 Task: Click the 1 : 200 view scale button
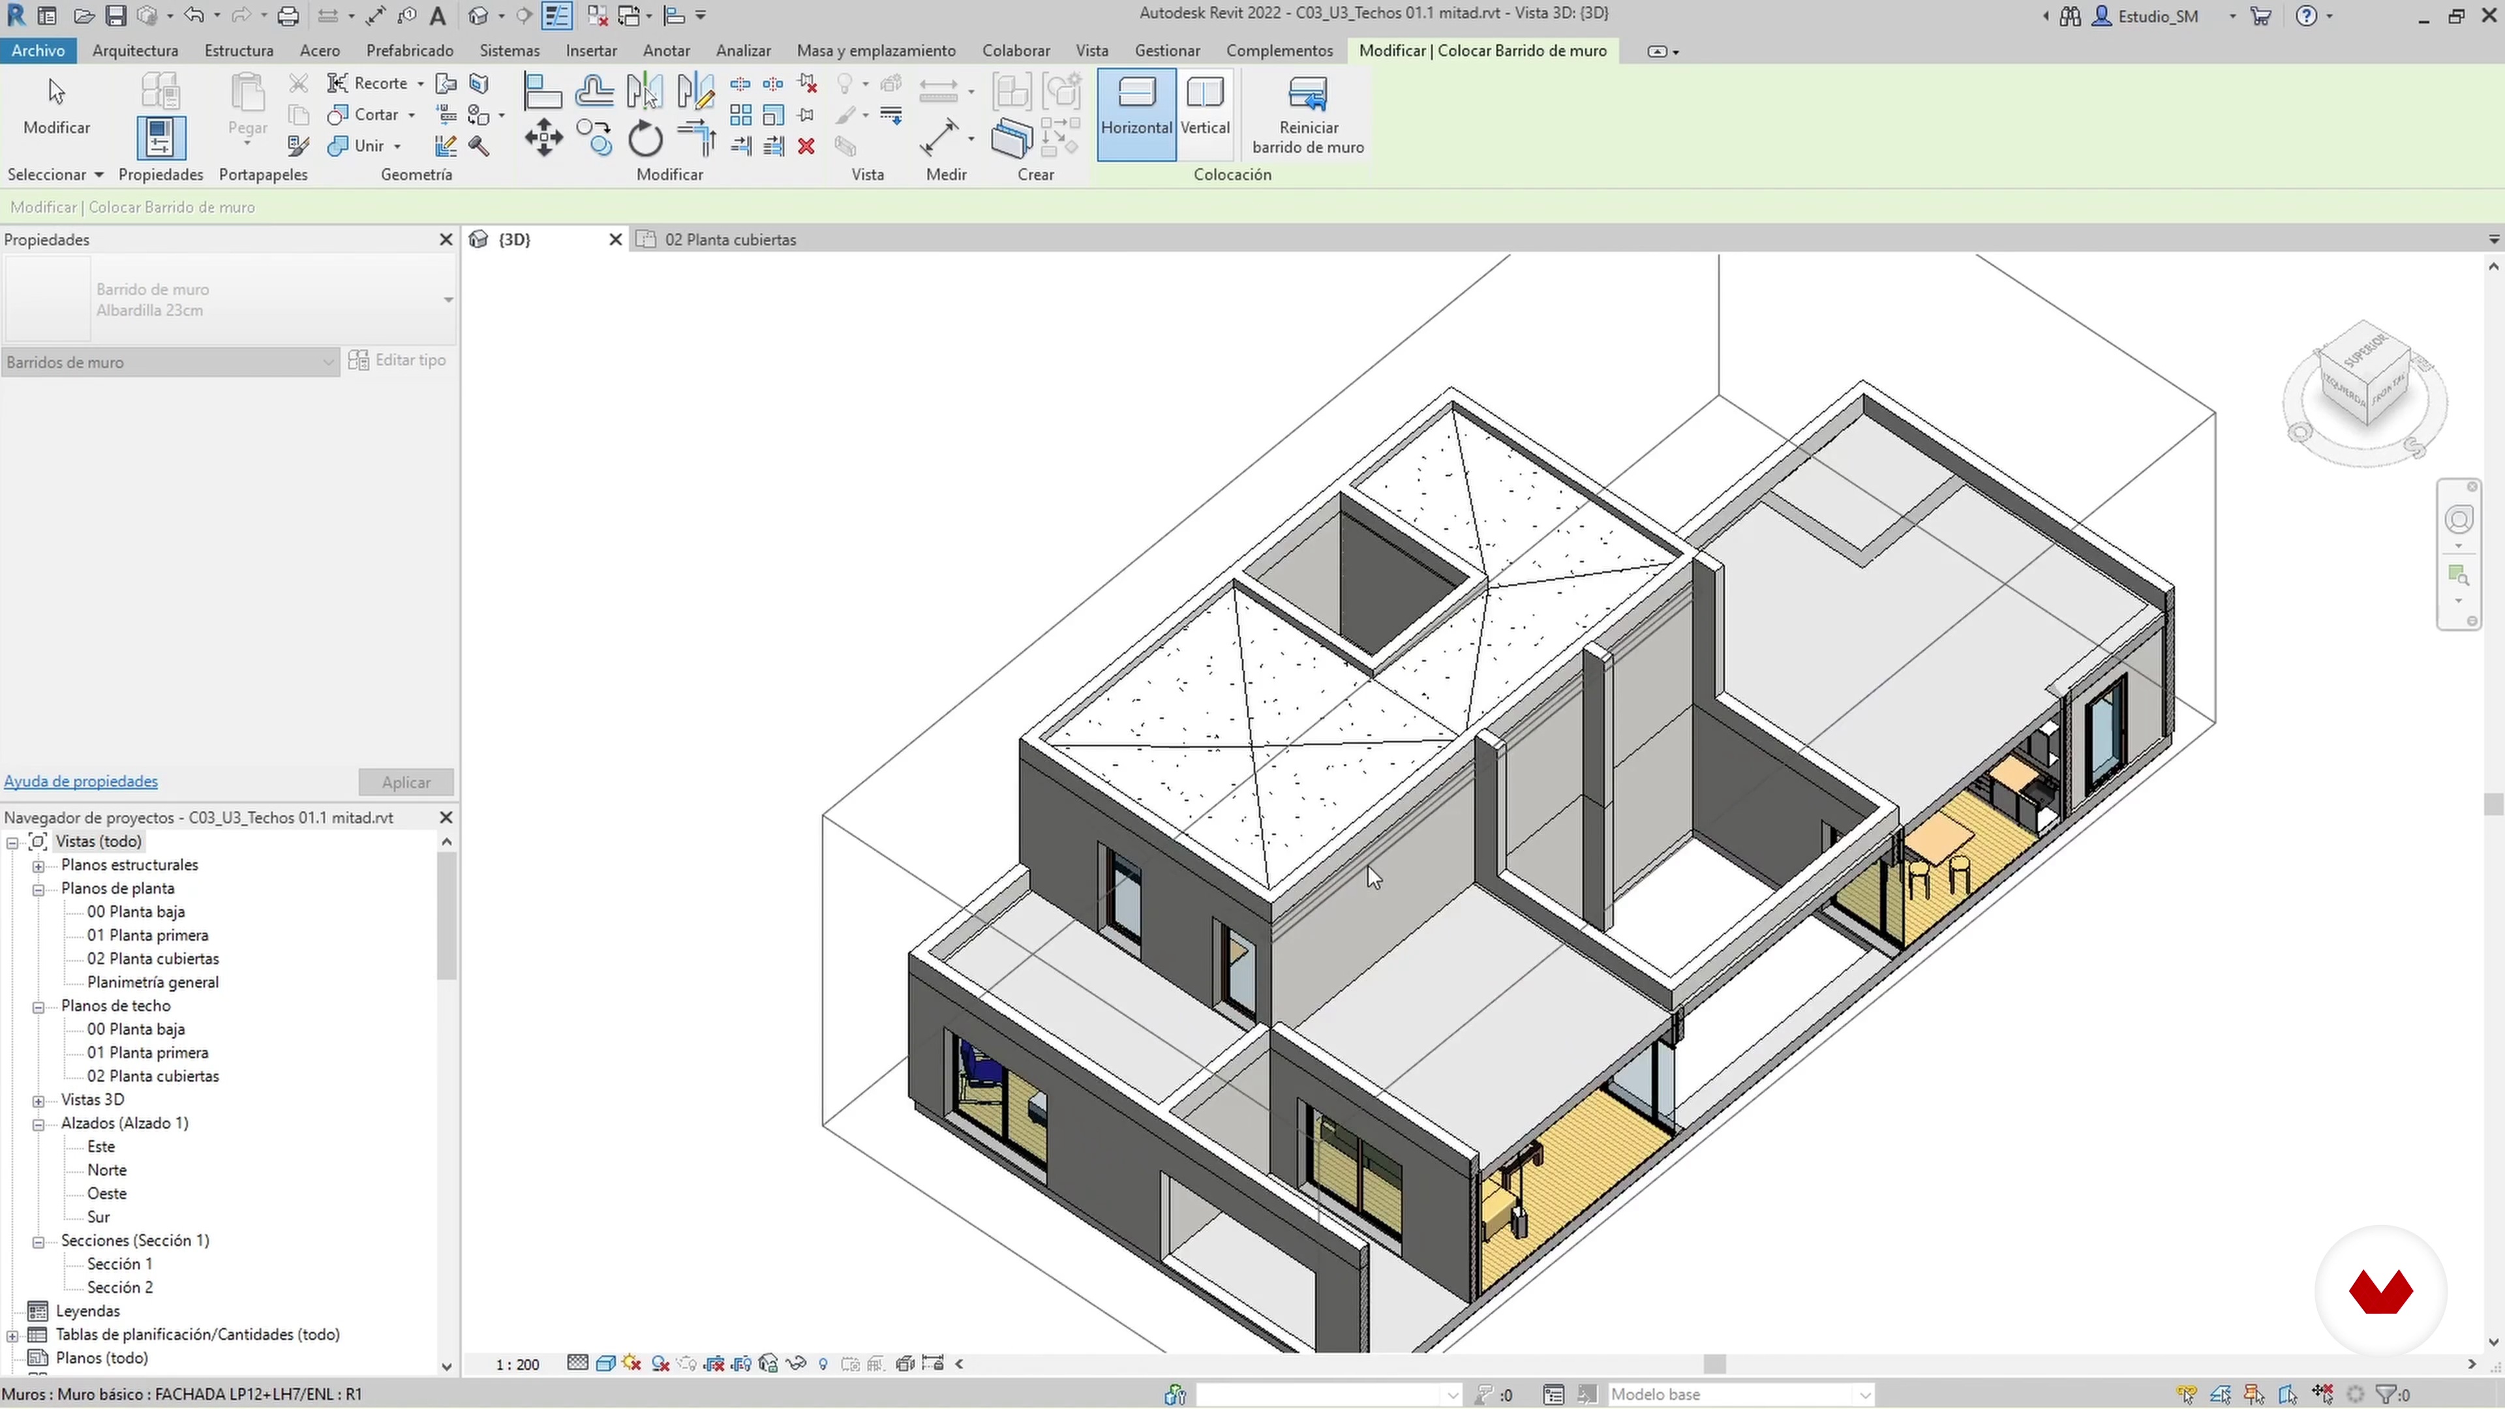point(517,1365)
